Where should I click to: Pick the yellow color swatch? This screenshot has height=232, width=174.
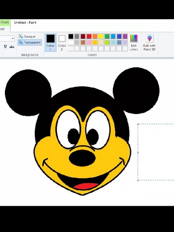click(x=101, y=36)
